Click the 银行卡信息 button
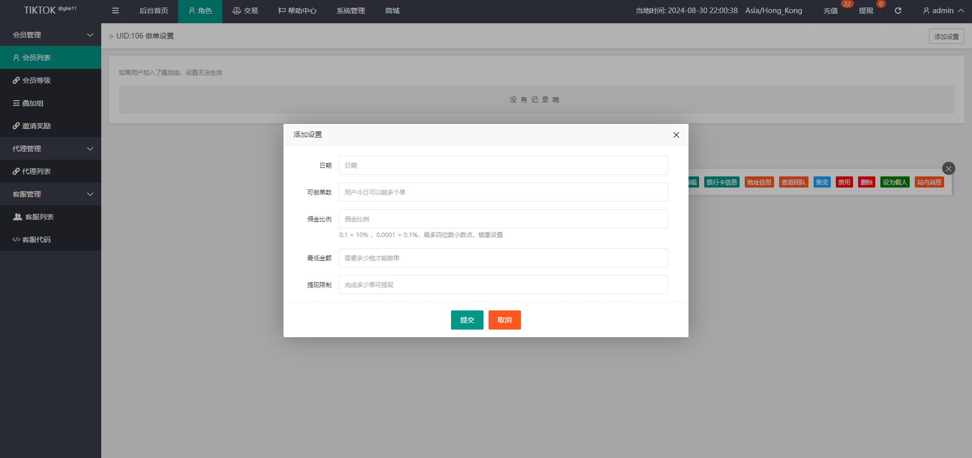The width and height of the screenshot is (972, 458). click(721, 182)
